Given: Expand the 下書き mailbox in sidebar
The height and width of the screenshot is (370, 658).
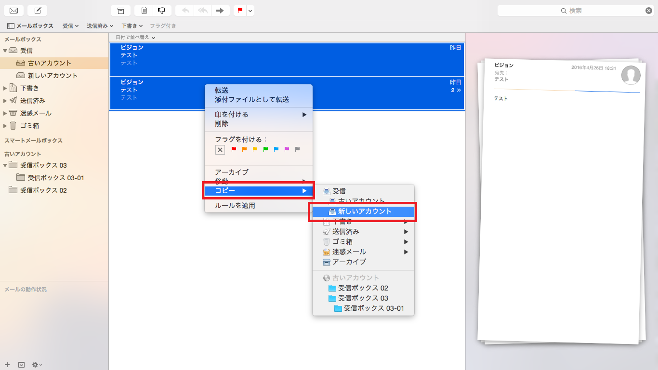Looking at the screenshot, I should click(x=5, y=88).
